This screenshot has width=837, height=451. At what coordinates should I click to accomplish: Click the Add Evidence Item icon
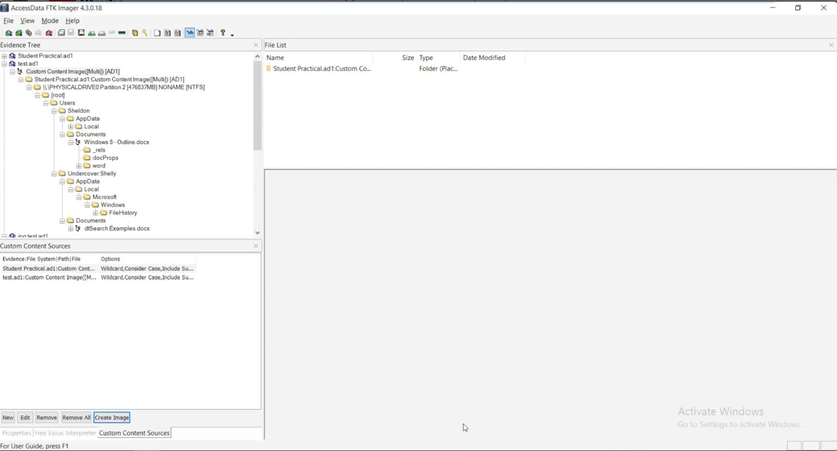[8, 33]
